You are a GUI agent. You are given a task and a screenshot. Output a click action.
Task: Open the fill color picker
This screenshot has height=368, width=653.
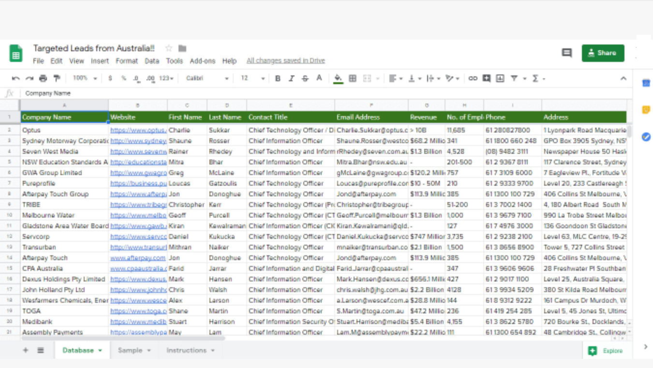(x=338, y=78)
